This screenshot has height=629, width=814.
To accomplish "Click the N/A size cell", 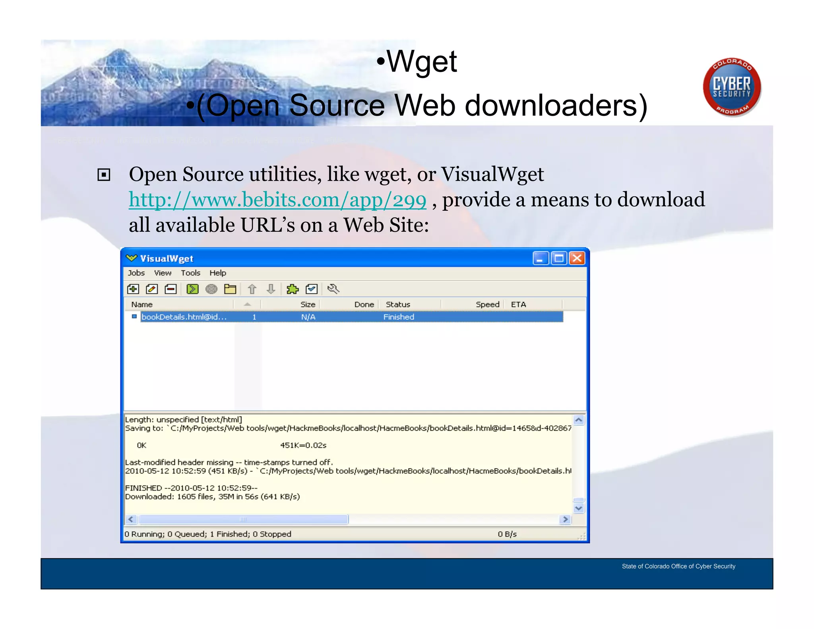I will click(x=308, y=317).
